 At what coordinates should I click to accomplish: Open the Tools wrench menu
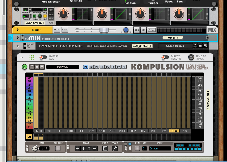click(115, 149)
